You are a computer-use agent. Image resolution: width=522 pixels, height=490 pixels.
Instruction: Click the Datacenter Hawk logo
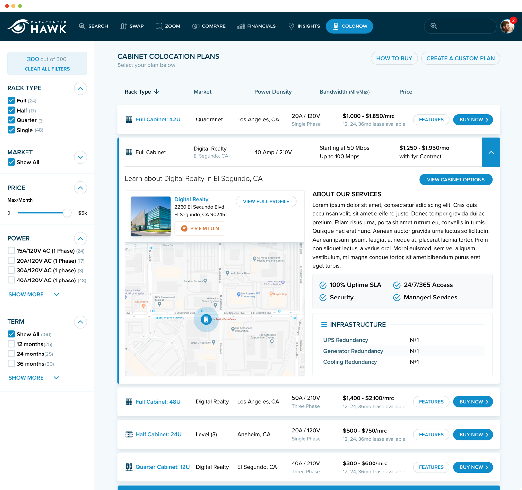[37, 27]
